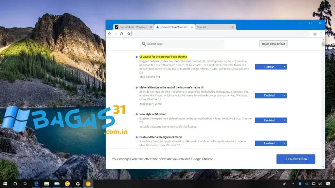Click the search icon in the address bar

pos(129,34)
